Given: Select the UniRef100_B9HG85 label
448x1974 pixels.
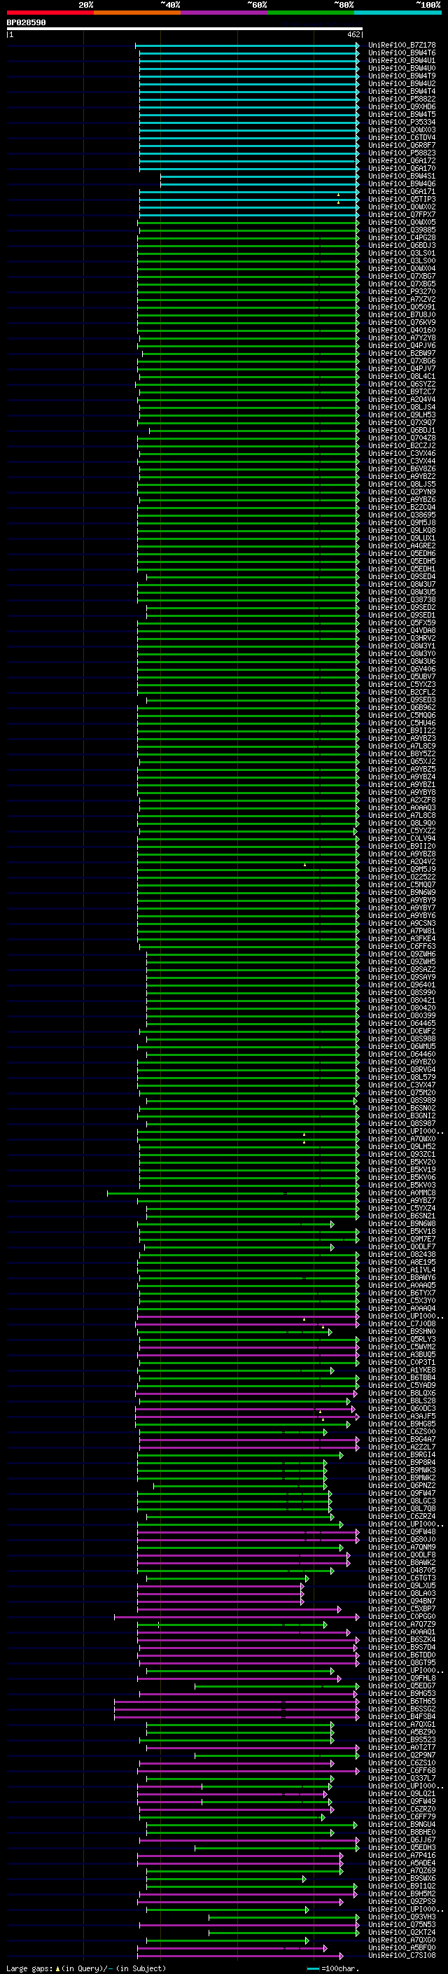Looking at the screenshot, I should (401, 1424).
